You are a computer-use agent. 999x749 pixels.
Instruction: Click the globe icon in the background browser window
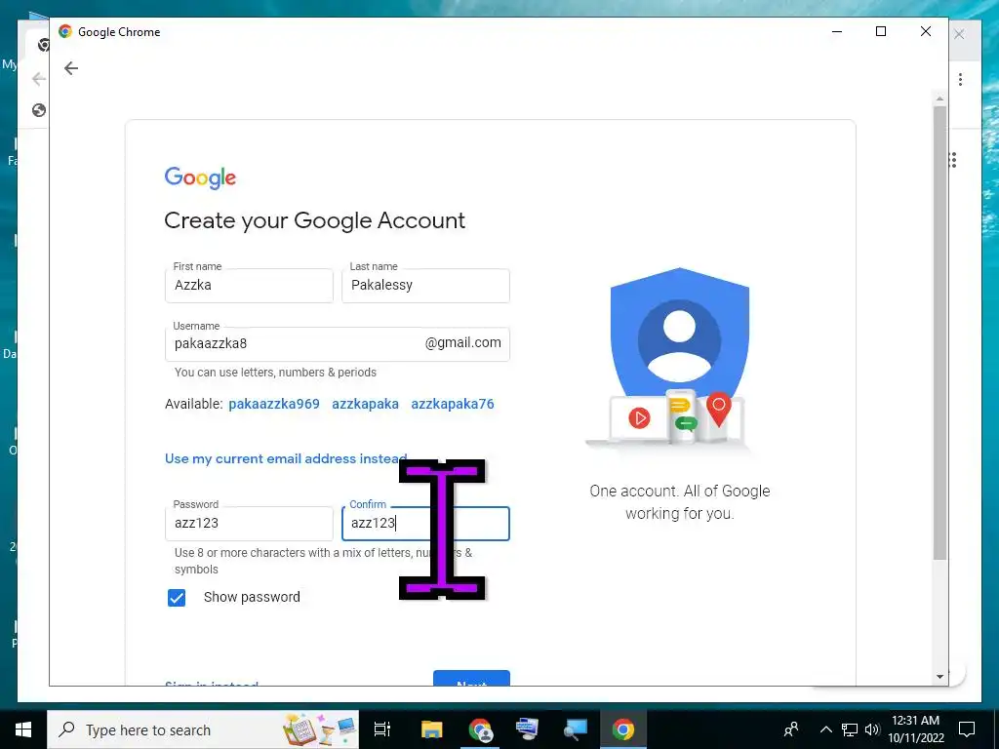39,110
